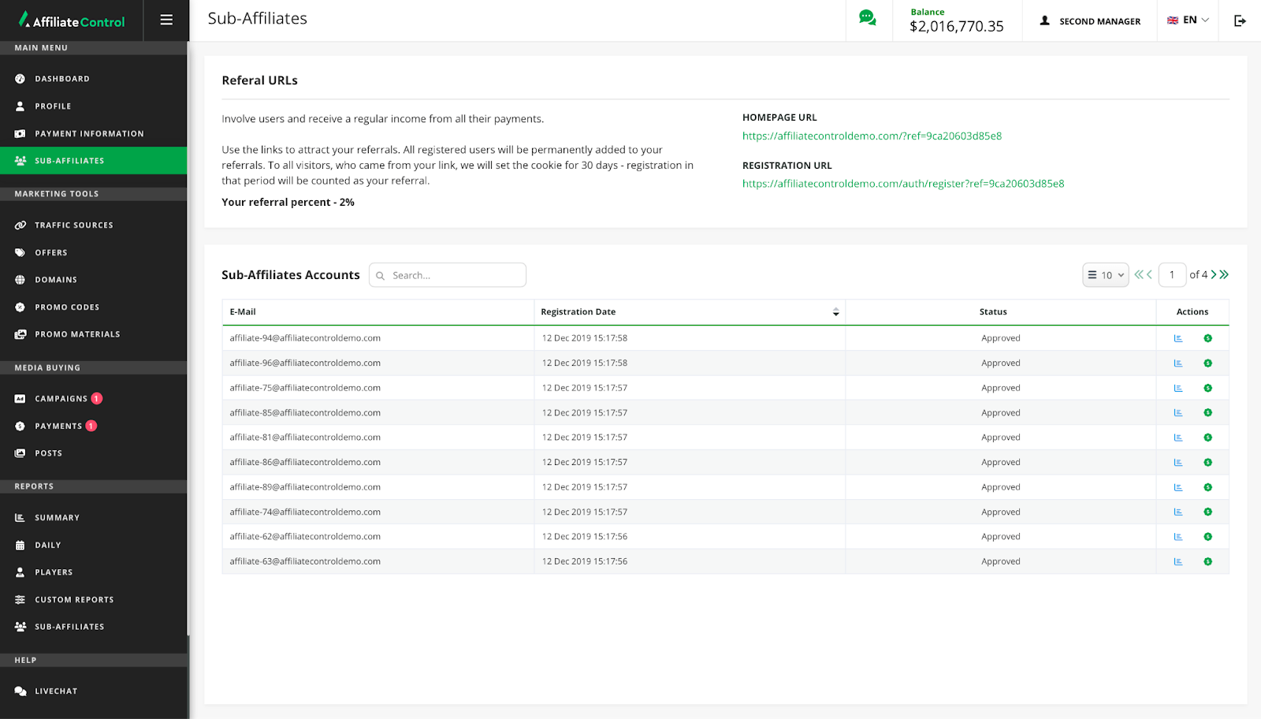This screenshot has width=1261, height=719.
Task: Open the live chat bubbles icon in header
Action: point(867,18)
